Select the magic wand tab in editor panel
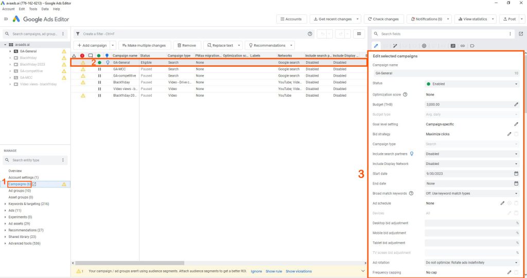 [x=395, y=46]
